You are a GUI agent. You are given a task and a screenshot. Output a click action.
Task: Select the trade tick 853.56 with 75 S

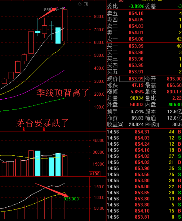(x=144, y=175)
